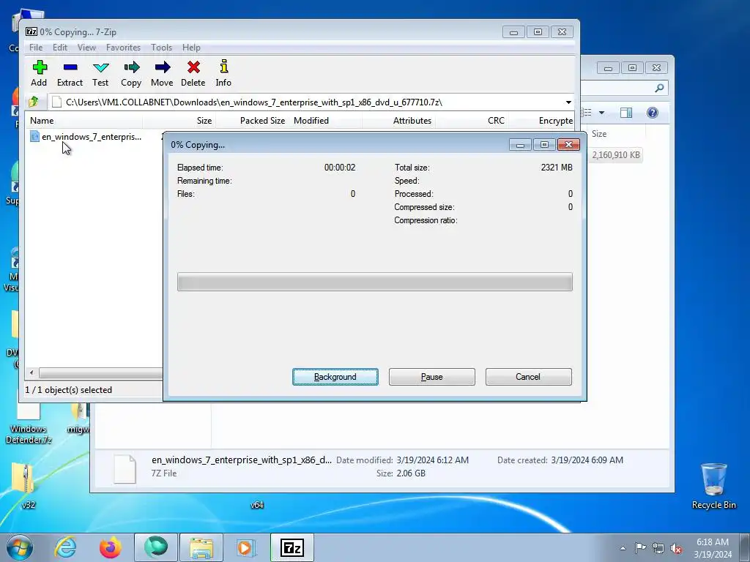This screenshot has height=562, width=750.
Task: Cancel the copying operation
Action: point(528,377)
